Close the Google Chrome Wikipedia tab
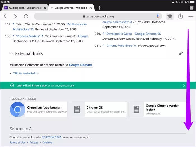 tap(90, 8)
